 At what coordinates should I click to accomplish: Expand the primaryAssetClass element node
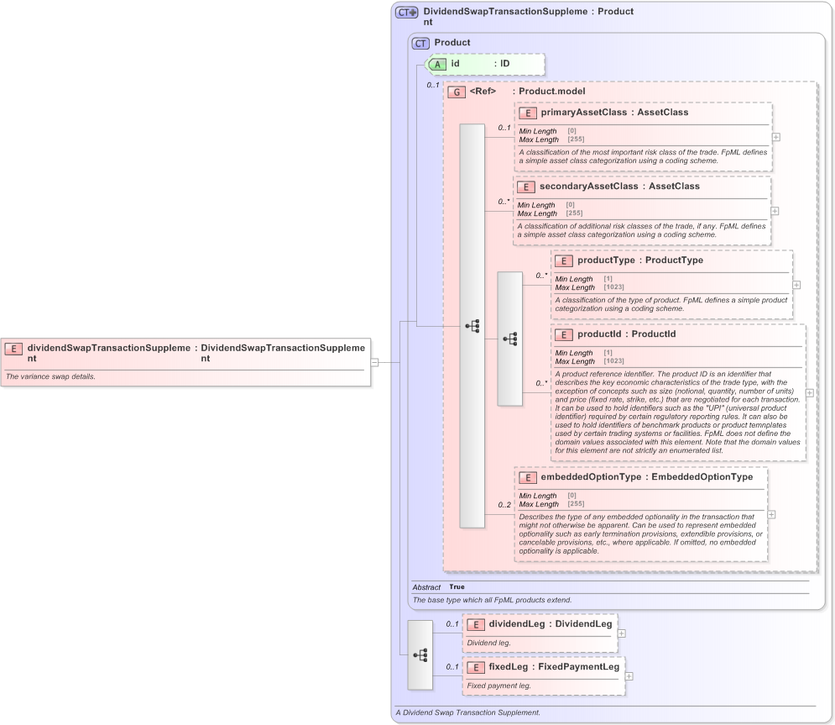point(776,138)
